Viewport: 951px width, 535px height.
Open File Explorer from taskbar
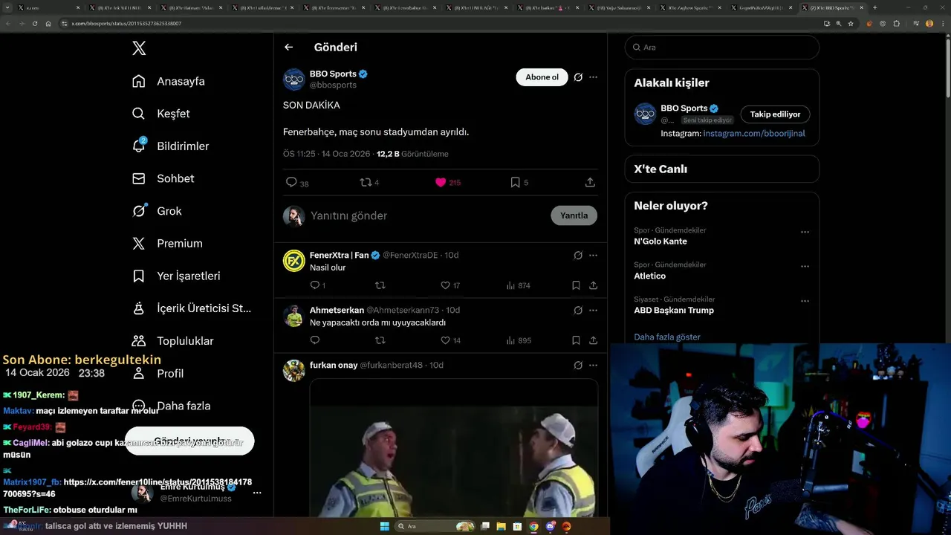tap(501, 526)
